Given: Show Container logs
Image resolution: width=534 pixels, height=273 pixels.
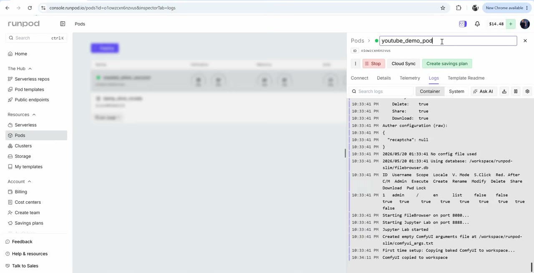Looking at the screenshot, I should (x=430, y=91).
